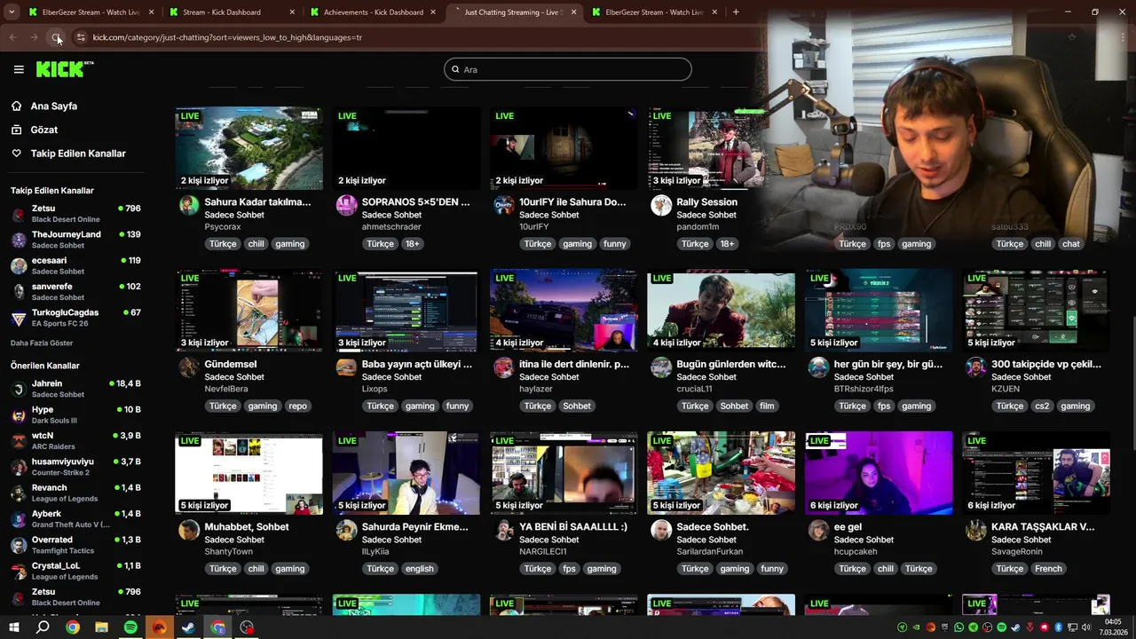Open Muhabbet, Sohbet stream title
This screenshot has width=1136, height=639.
(x=247, y=526)
